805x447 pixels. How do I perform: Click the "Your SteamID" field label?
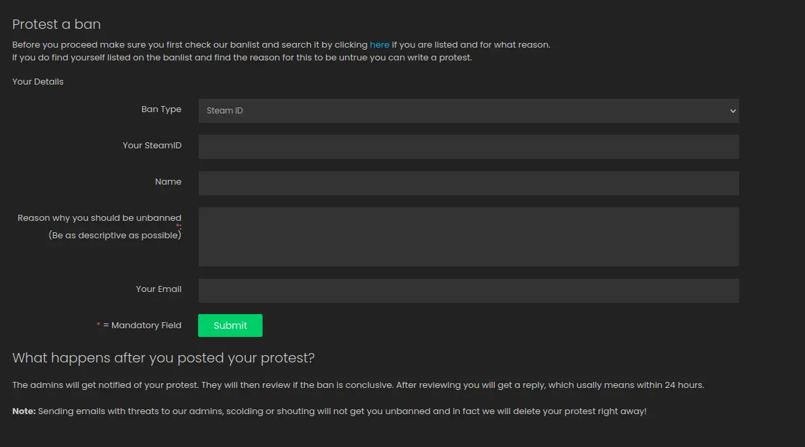click(152, 146)
